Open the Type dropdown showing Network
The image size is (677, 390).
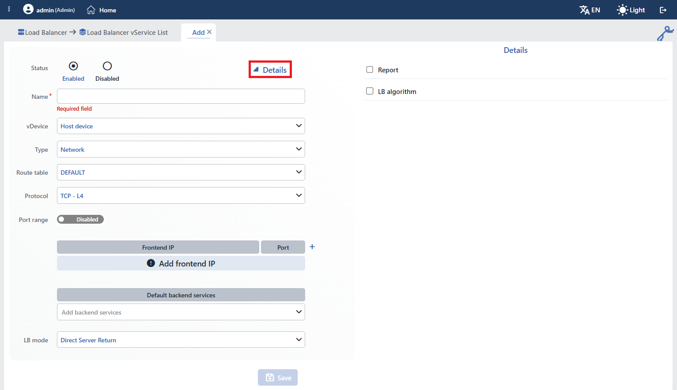coord(181,149)
